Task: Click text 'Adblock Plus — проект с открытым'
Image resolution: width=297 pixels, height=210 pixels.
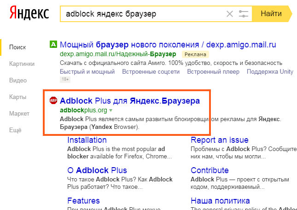Action: [240, 179]
